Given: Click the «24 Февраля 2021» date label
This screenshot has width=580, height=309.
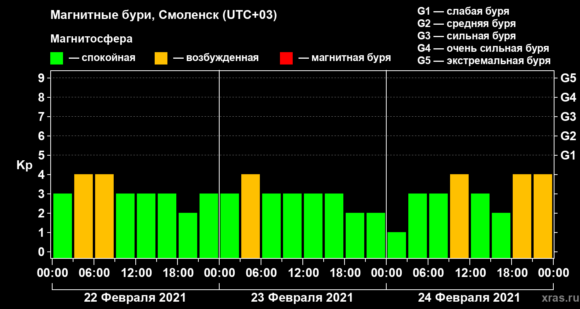Looking at the screenshot, I should pos(469,298).
